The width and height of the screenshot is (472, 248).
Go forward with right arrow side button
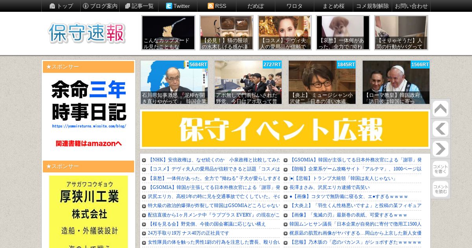tap(441, 149)
